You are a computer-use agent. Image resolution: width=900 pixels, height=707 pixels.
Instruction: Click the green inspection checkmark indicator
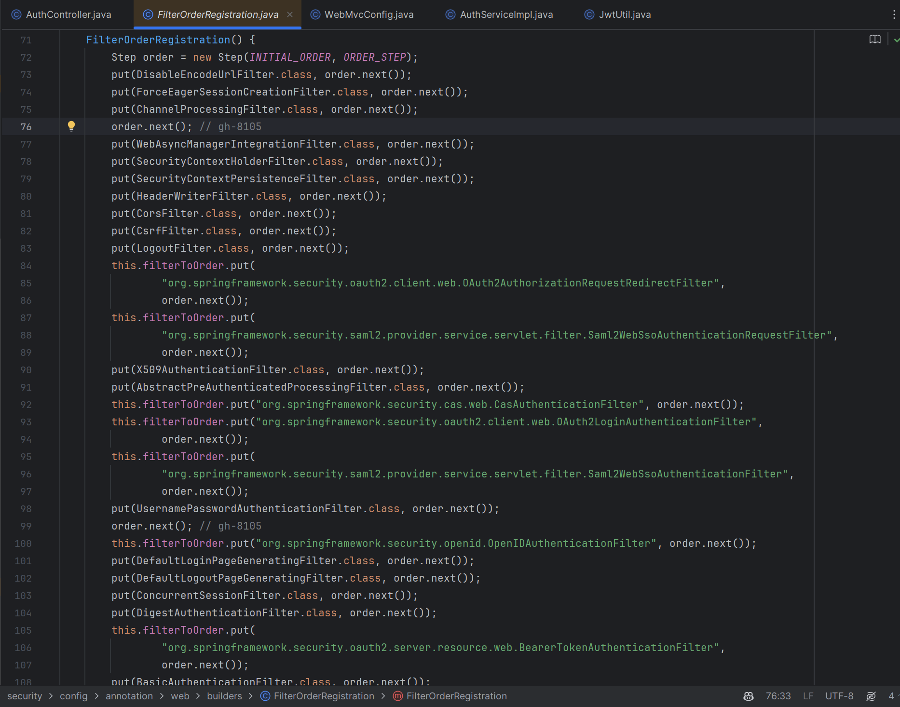897,40
